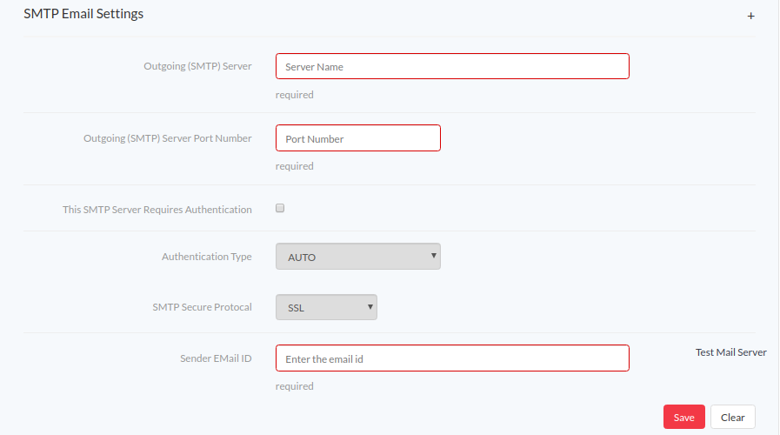Click the Authentication Type label
The height and width of the screenshot is (435, 780).
point(206,257)
